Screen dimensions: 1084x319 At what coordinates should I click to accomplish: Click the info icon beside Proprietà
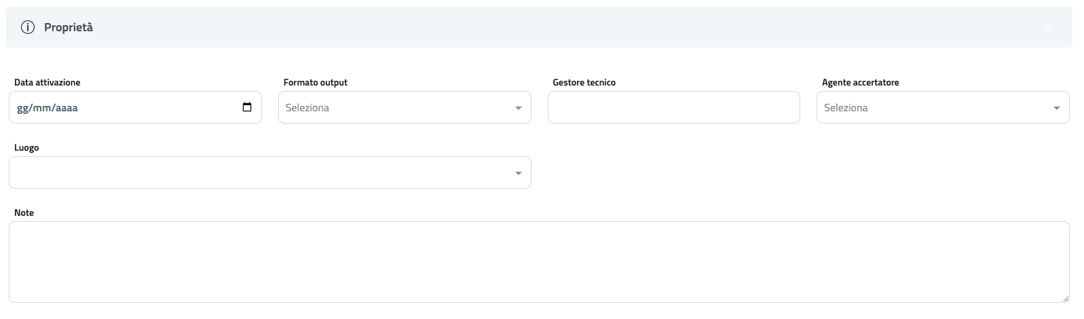coord(28,28)
